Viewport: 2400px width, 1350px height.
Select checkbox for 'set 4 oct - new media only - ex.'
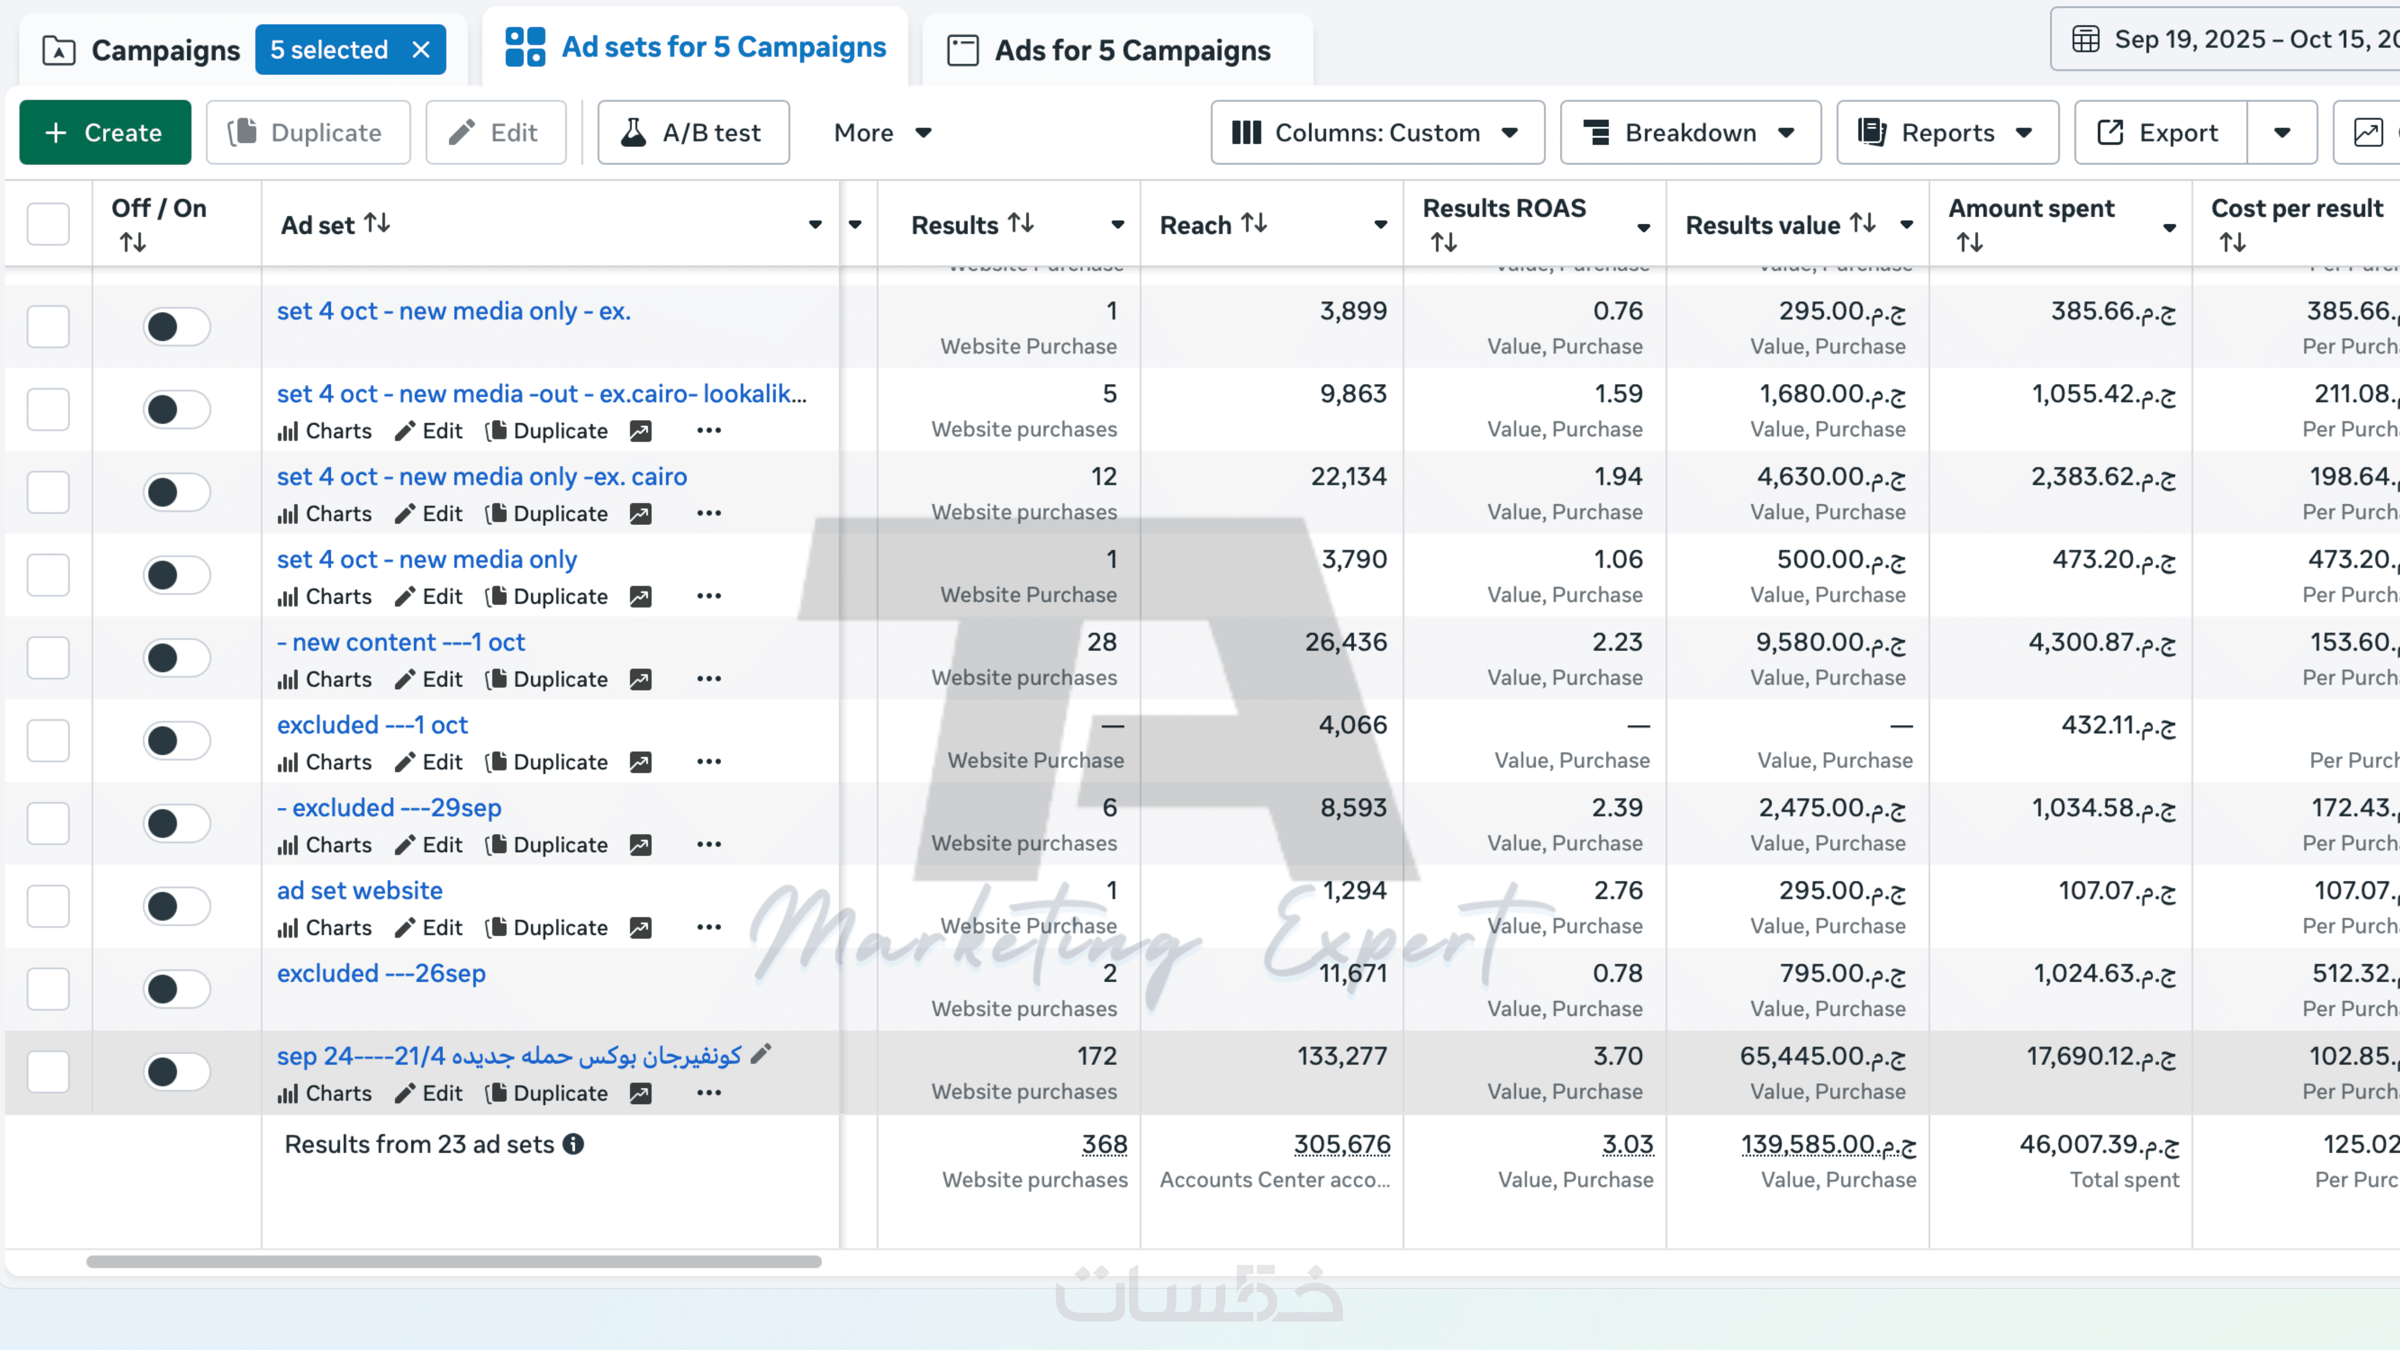(48, 326)
